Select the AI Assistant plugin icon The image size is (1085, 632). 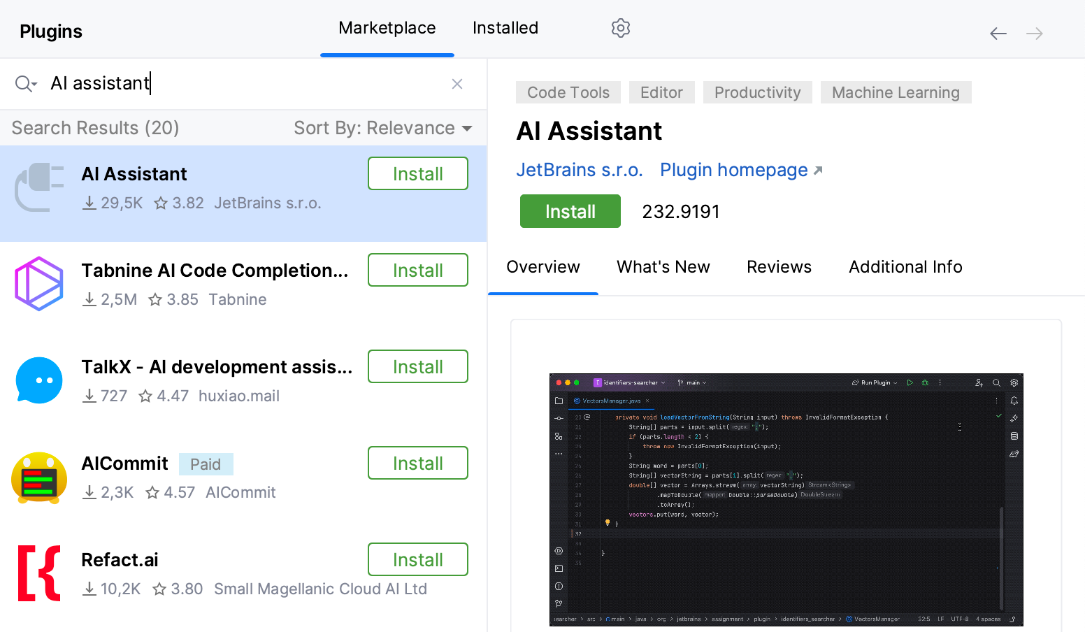coord(39,187)
